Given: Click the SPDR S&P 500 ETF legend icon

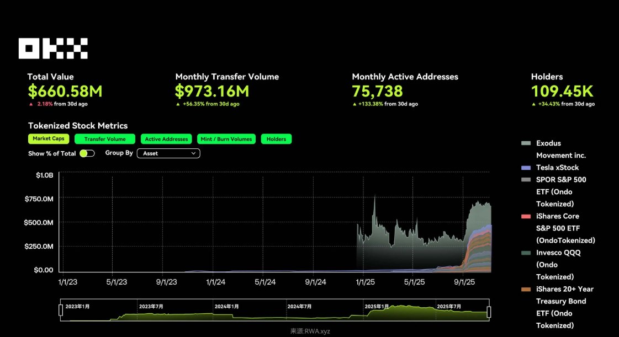Looking at the screenshot, I should pos(526,180).
